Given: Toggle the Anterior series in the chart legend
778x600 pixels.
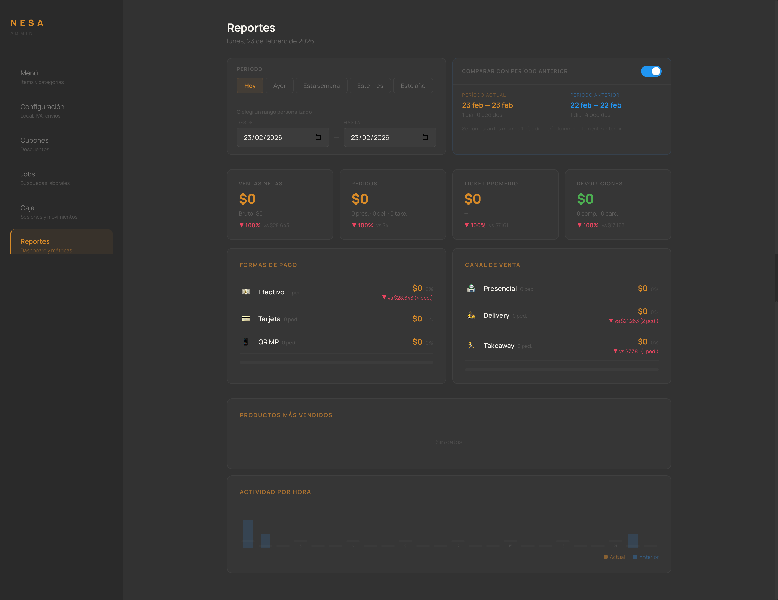Looking at the screenshot, I should point(645,557).
